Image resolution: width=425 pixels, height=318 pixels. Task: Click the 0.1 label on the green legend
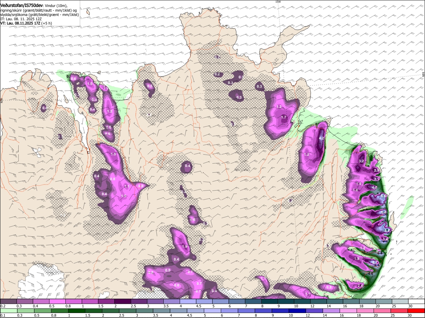3,315
